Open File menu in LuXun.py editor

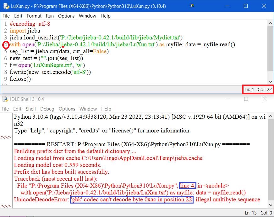tap(6, 16)
